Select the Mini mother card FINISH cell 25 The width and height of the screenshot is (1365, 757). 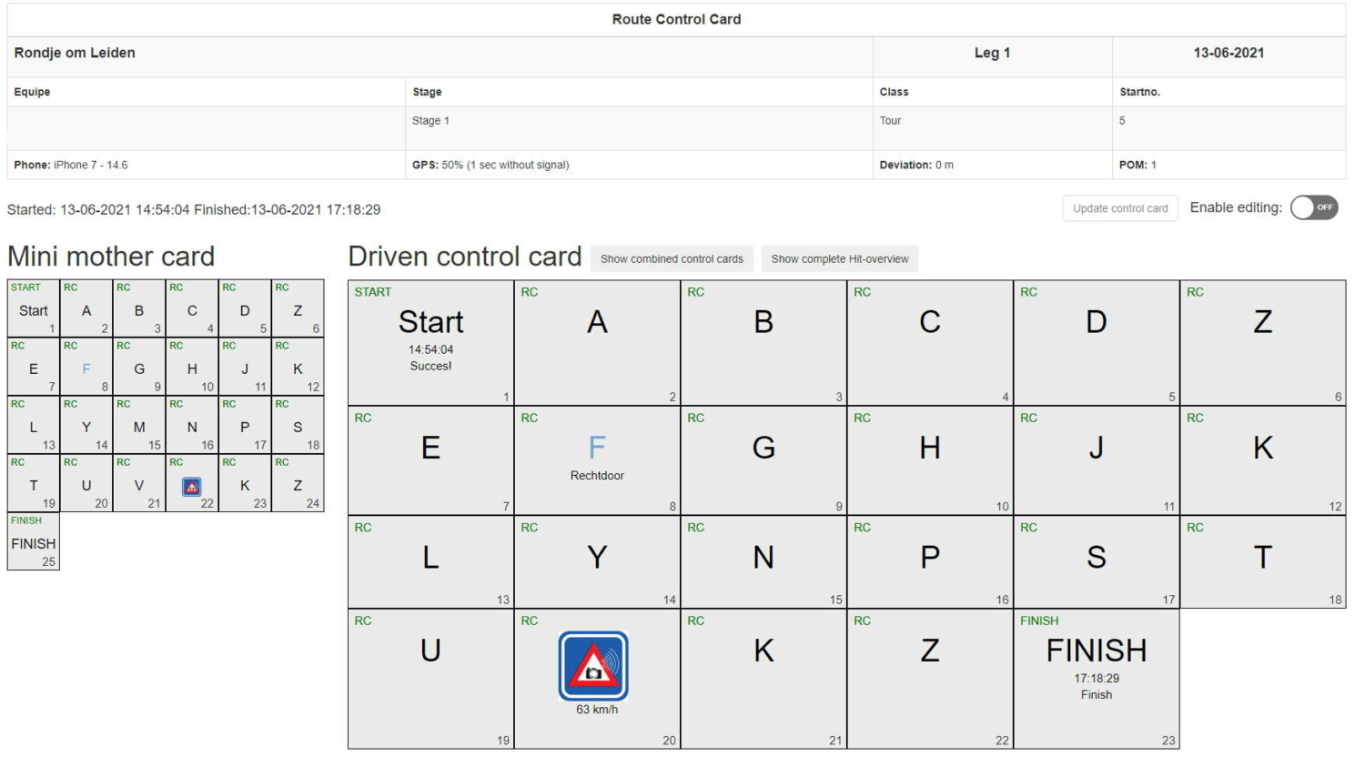(x=33, y=544)
